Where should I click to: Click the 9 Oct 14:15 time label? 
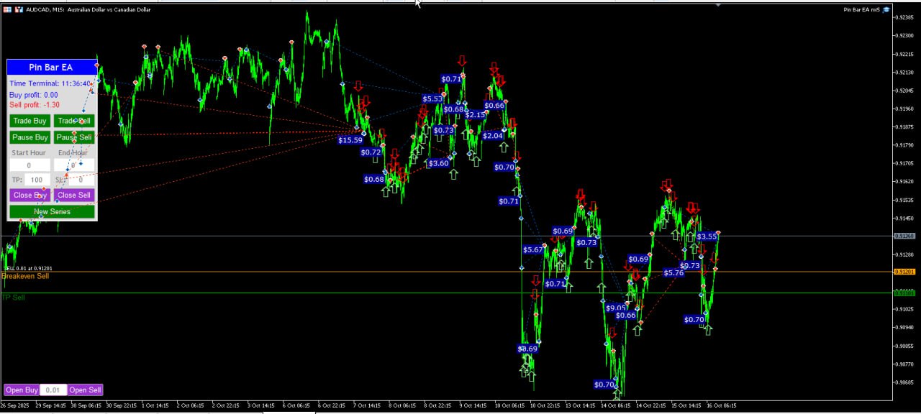(475, 406)
